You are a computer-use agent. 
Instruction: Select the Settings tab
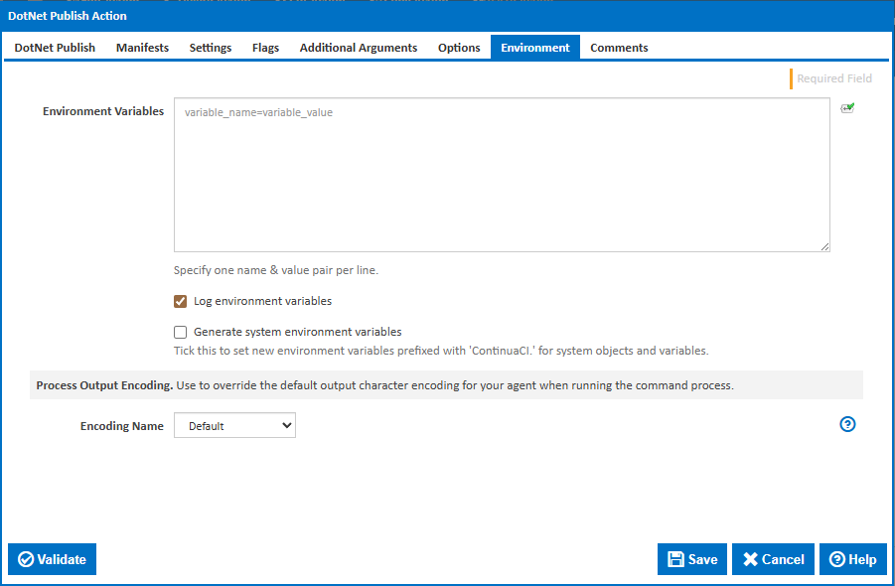pyautogui.click(x=210, y=47)
